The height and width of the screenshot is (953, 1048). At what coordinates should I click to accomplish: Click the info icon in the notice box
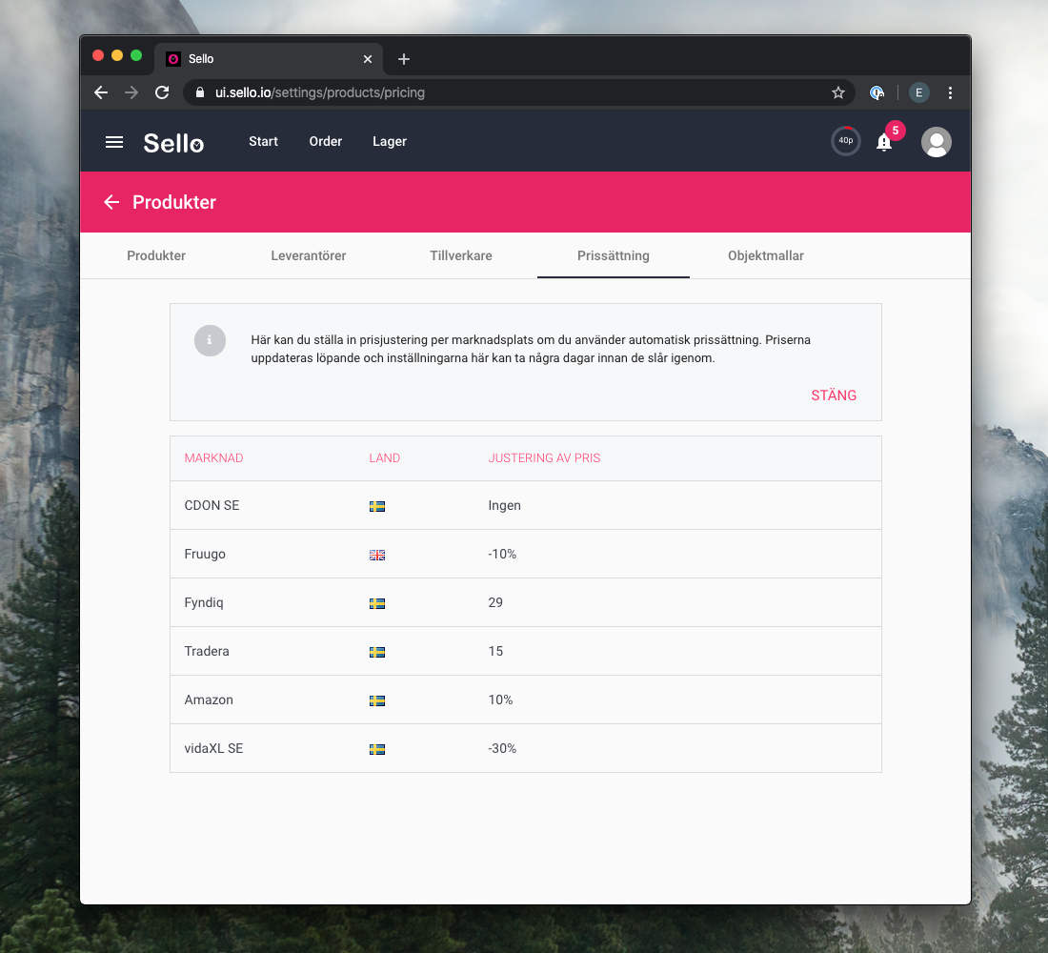(210, 340)
